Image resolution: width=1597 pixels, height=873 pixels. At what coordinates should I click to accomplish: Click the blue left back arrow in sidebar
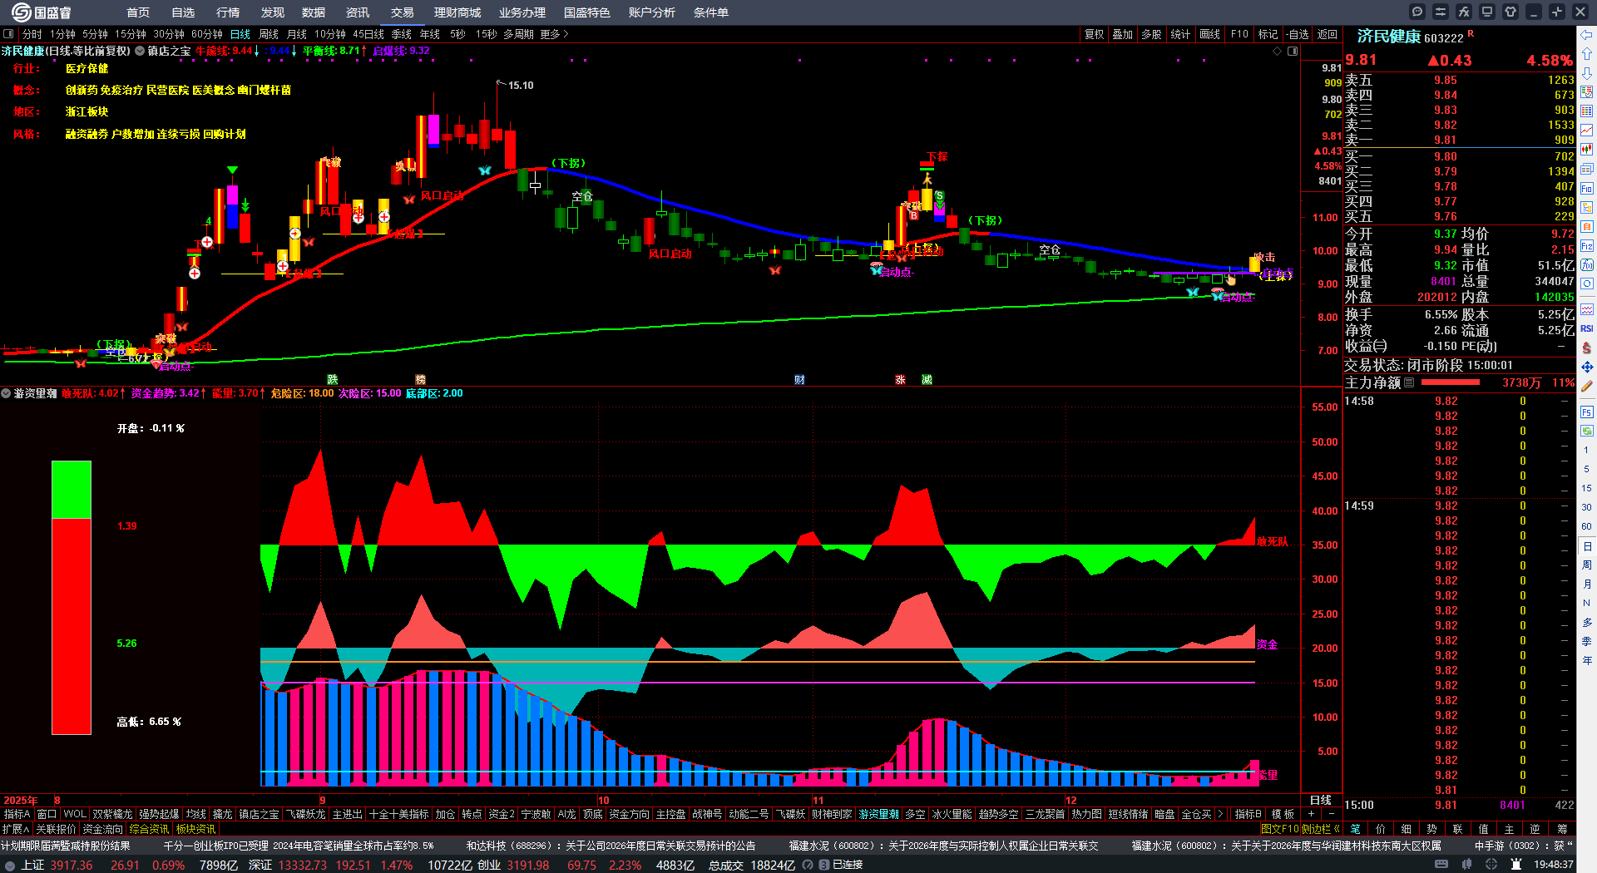click(x=1587, y=35)
